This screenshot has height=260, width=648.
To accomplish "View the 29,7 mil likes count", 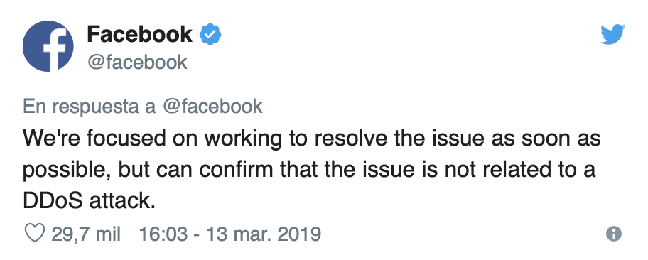I will pyautogui.click(x=86, y=234).
